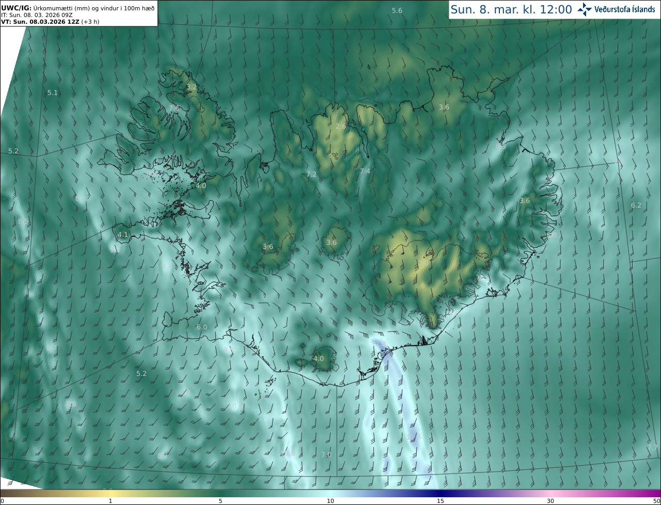Click the '6.0' value label
Viewport: 661px width, 505px height.
point(202,327)
